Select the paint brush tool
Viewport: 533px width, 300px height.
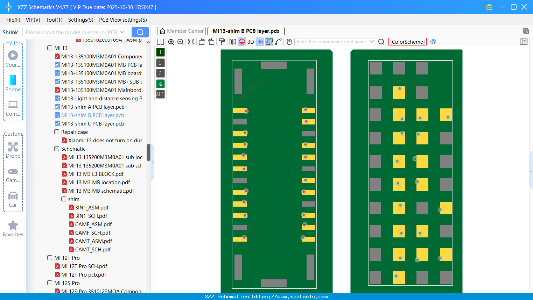tap(222, 42)
